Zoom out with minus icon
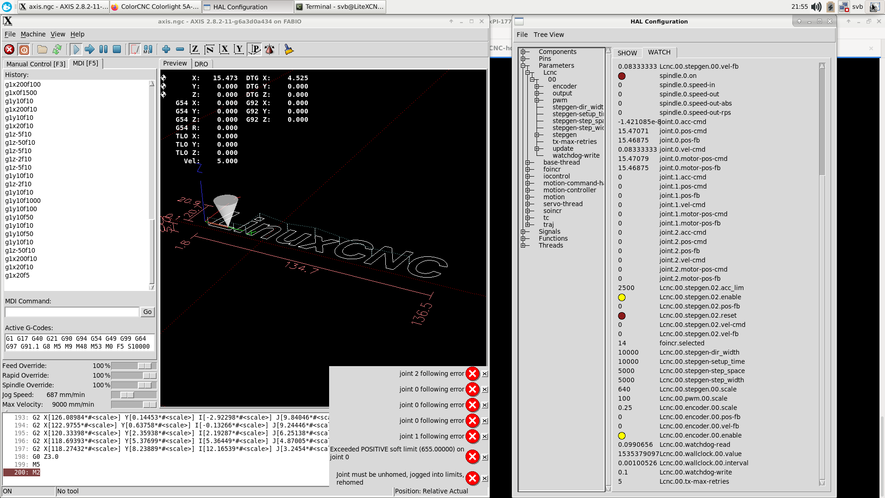 point(180,49)
